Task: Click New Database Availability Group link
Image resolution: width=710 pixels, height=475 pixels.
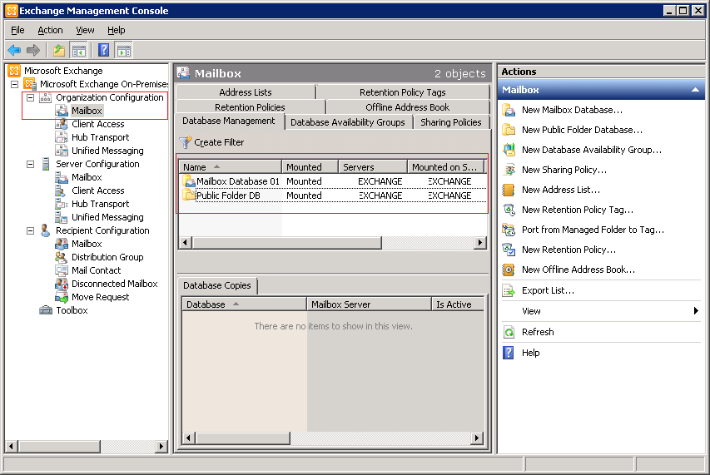Action: coord(591,150)
